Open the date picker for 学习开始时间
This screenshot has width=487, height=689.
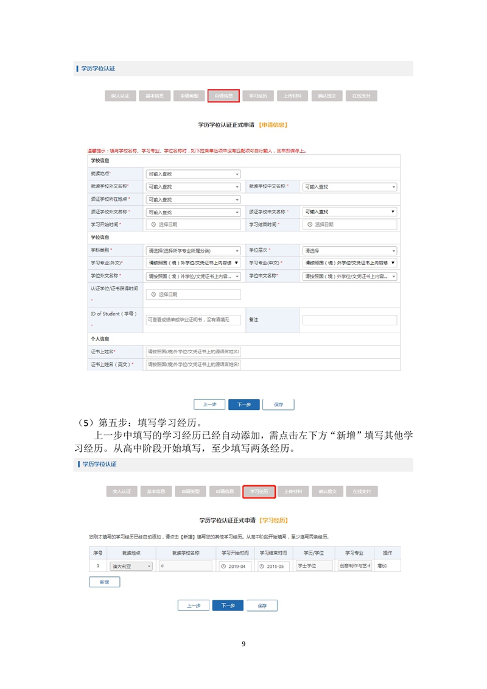tap(152, 225)
